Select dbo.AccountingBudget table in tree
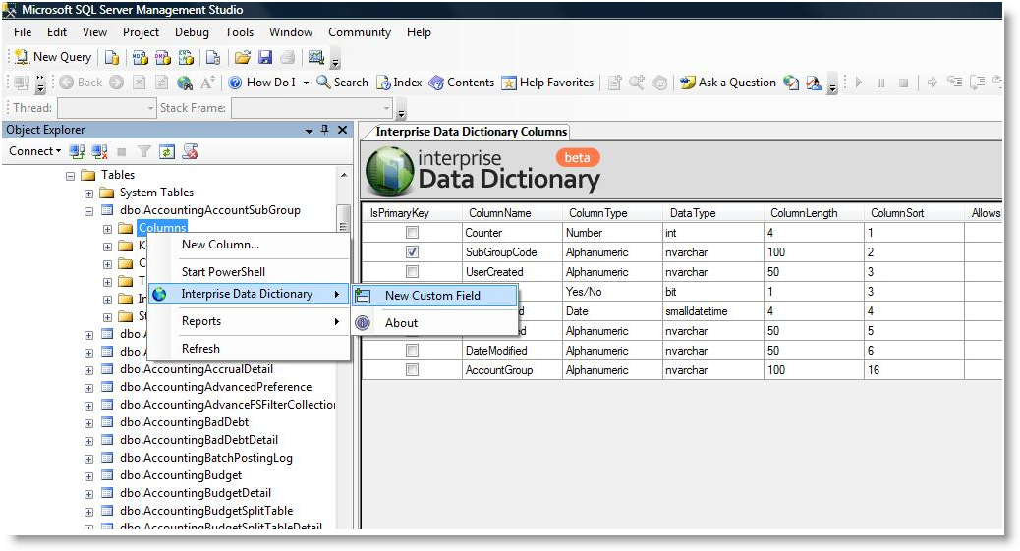The height and width of the screenshot is (551, 1020). [x=179, y=475]
